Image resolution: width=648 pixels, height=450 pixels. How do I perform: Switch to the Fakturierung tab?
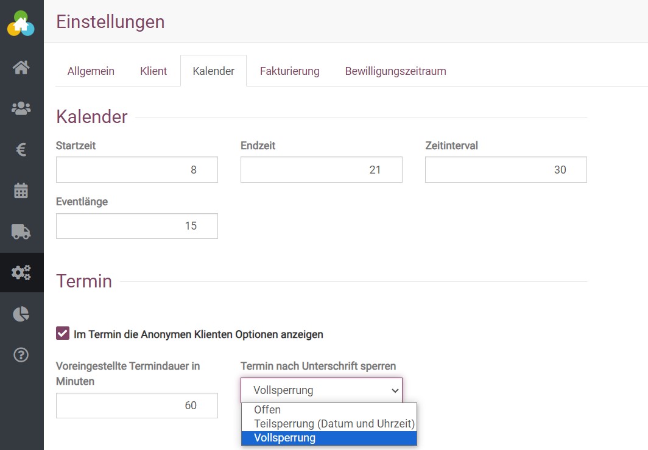289,71
